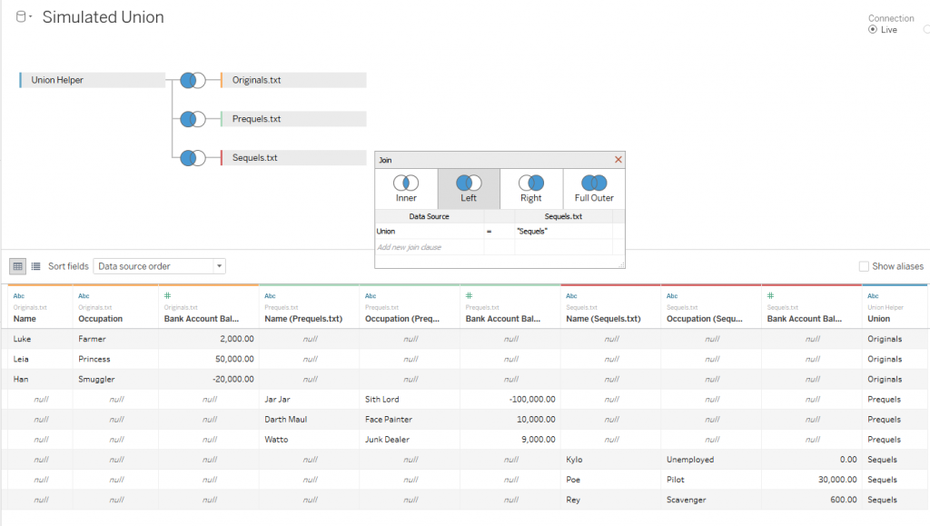930x526 pixels.
Task: Select the Inner join type in the Join dialog
Action: 405,186
